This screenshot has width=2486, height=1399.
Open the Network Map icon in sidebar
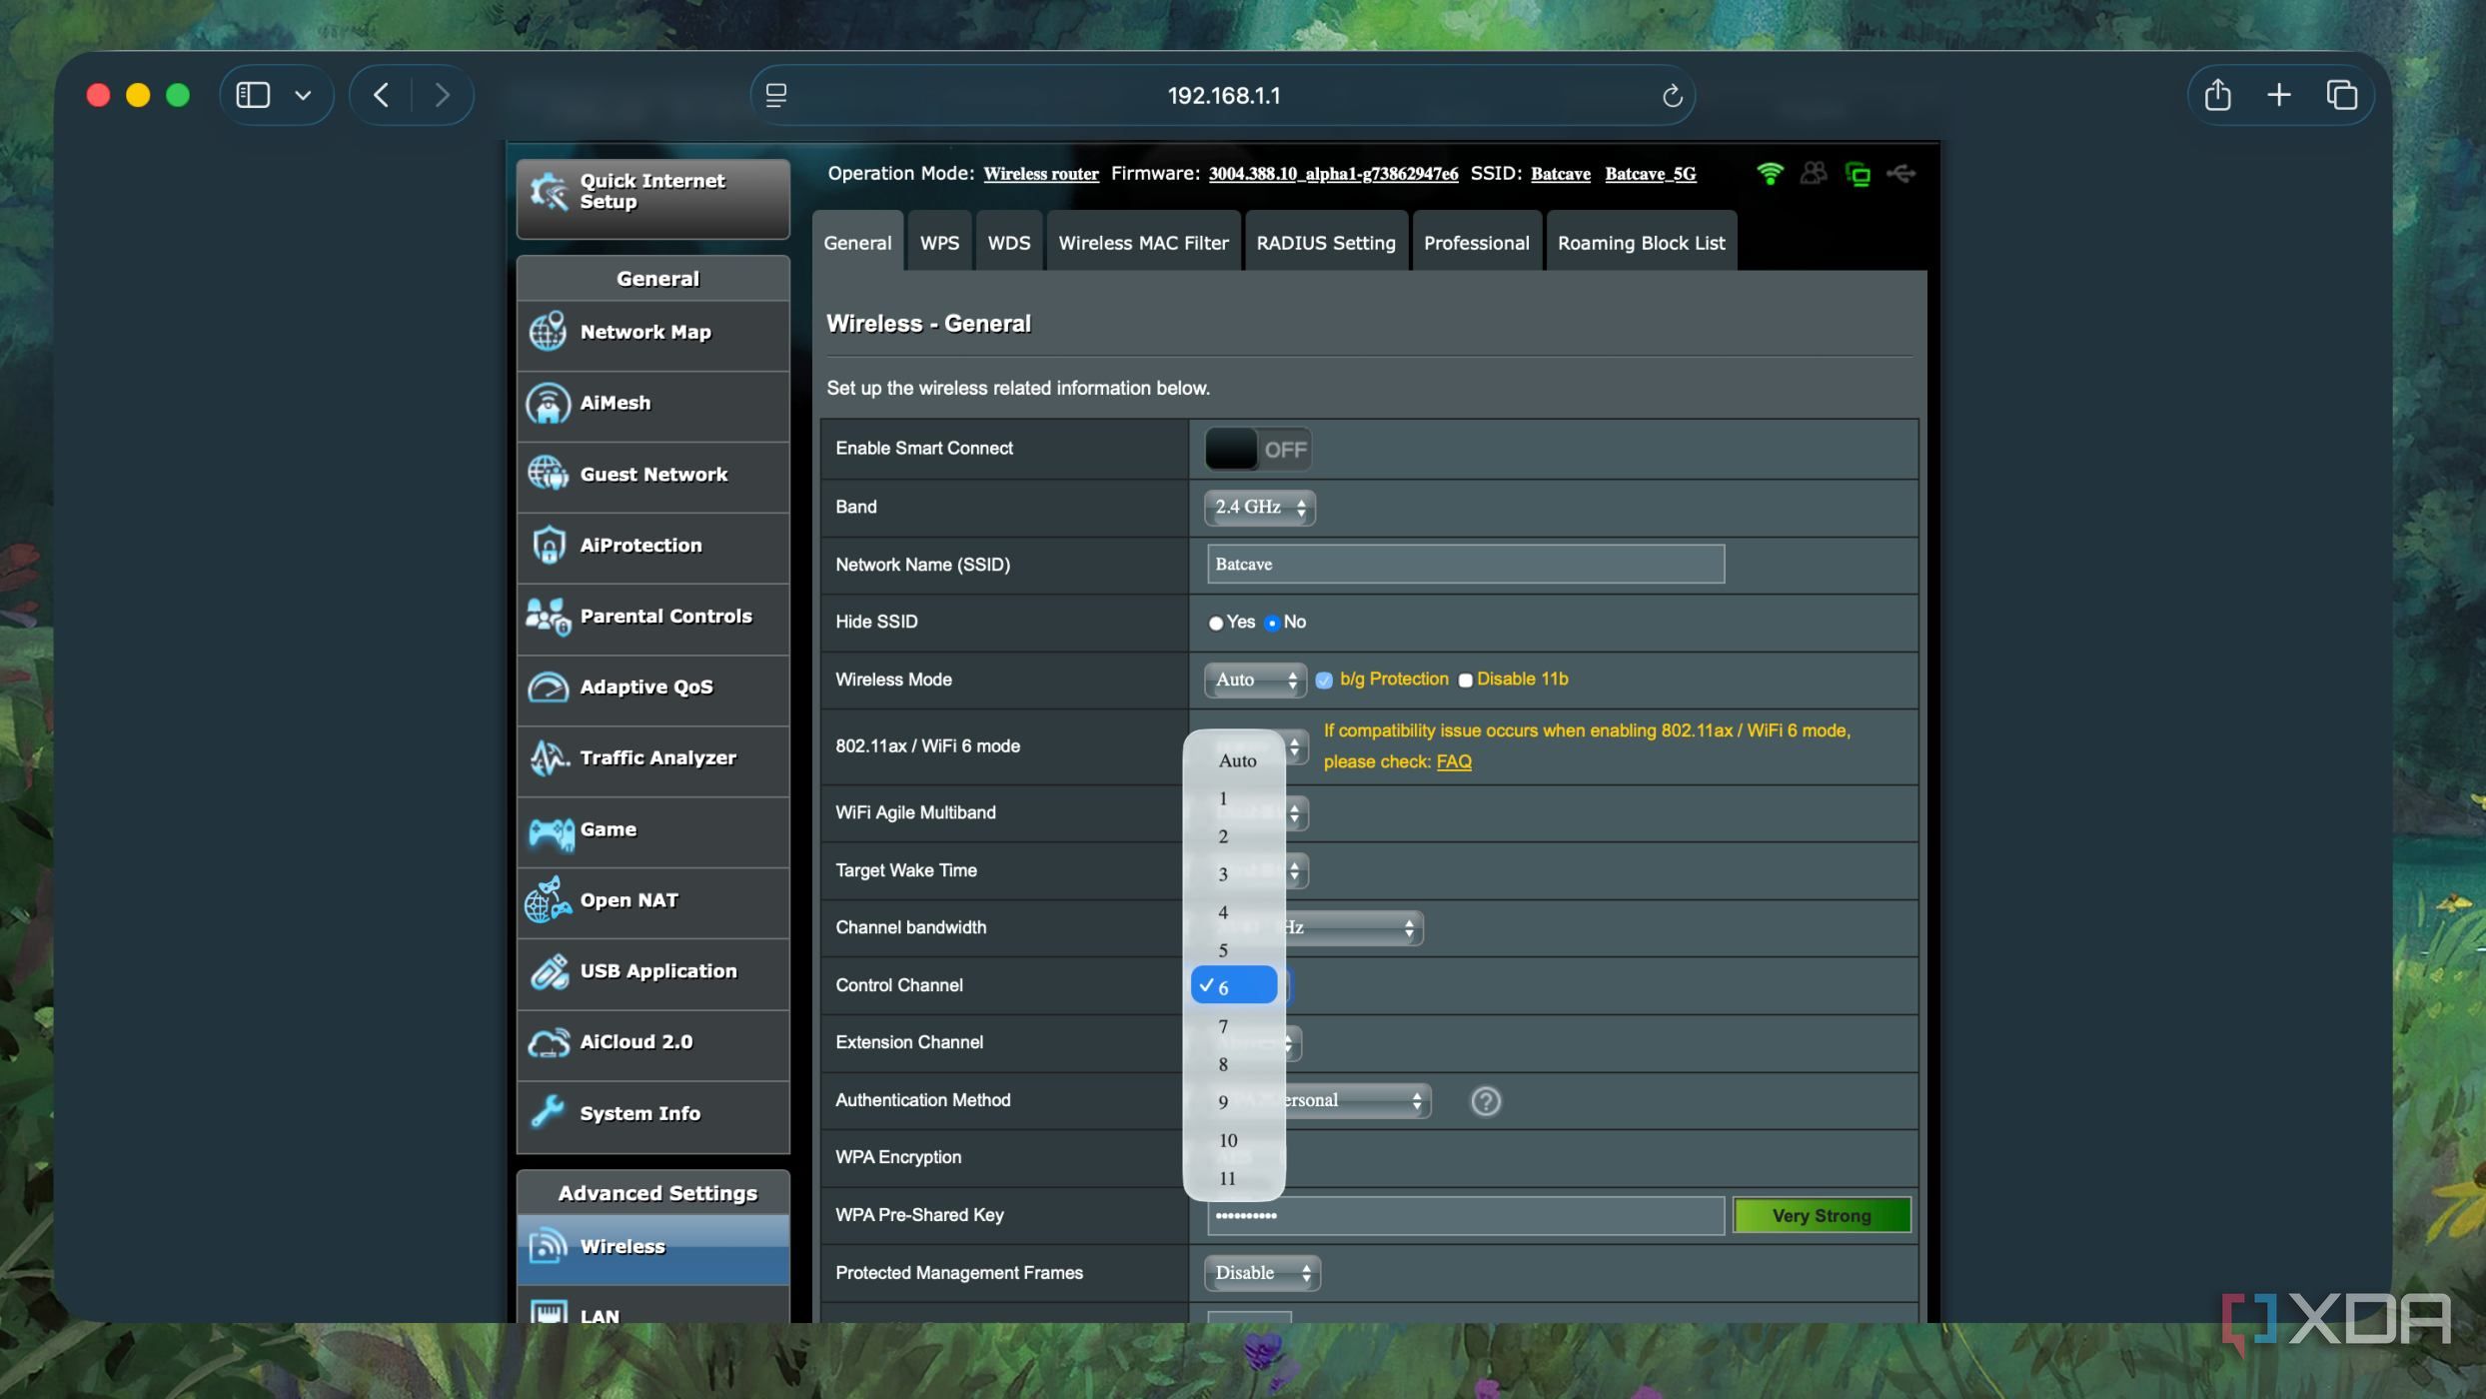pyautogui.click(x=548, y=332)
